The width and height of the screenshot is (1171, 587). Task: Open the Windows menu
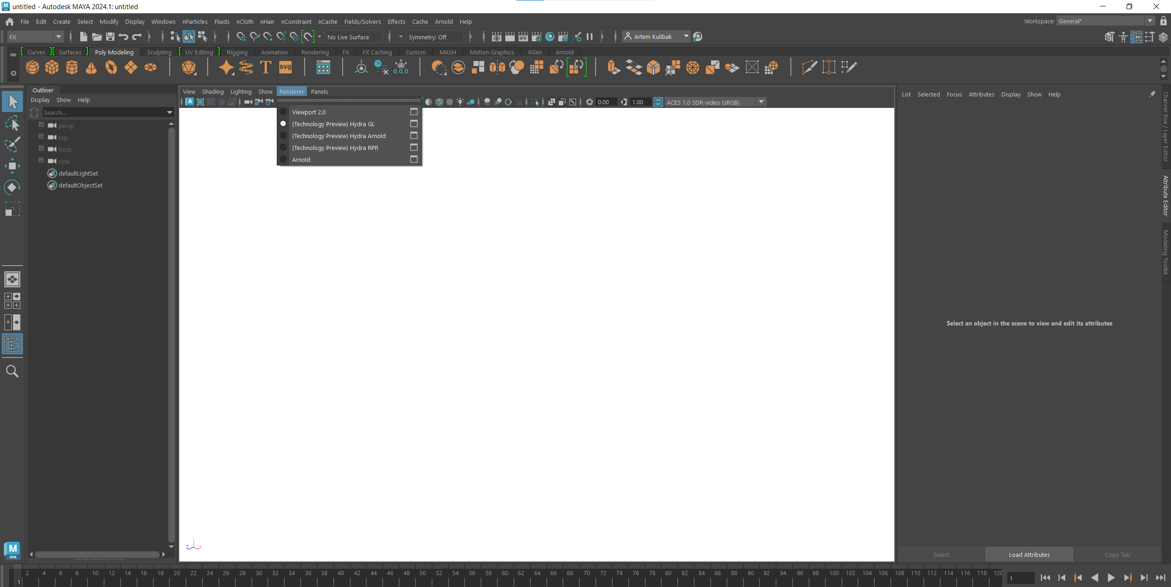pos(163,21)
